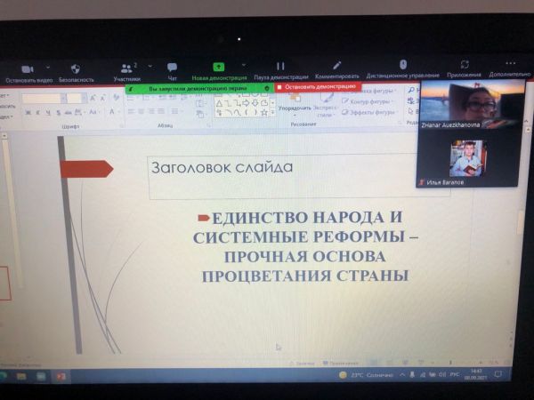Screen dimensions: 534x400
Task: Open the Arrange dropdown in Drawing group
Action: [x=288, y=108]
